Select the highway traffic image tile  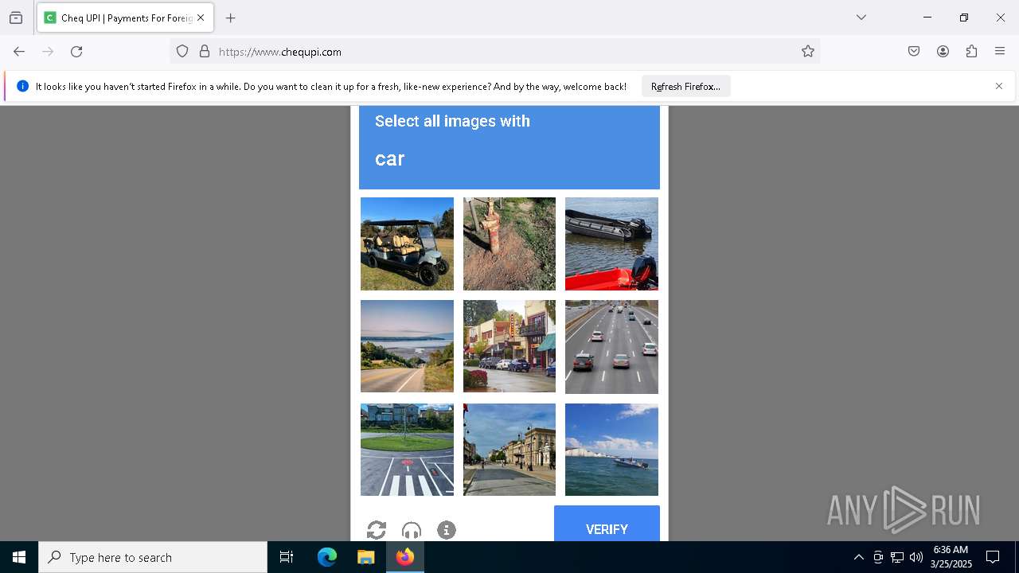coord(611,346)
